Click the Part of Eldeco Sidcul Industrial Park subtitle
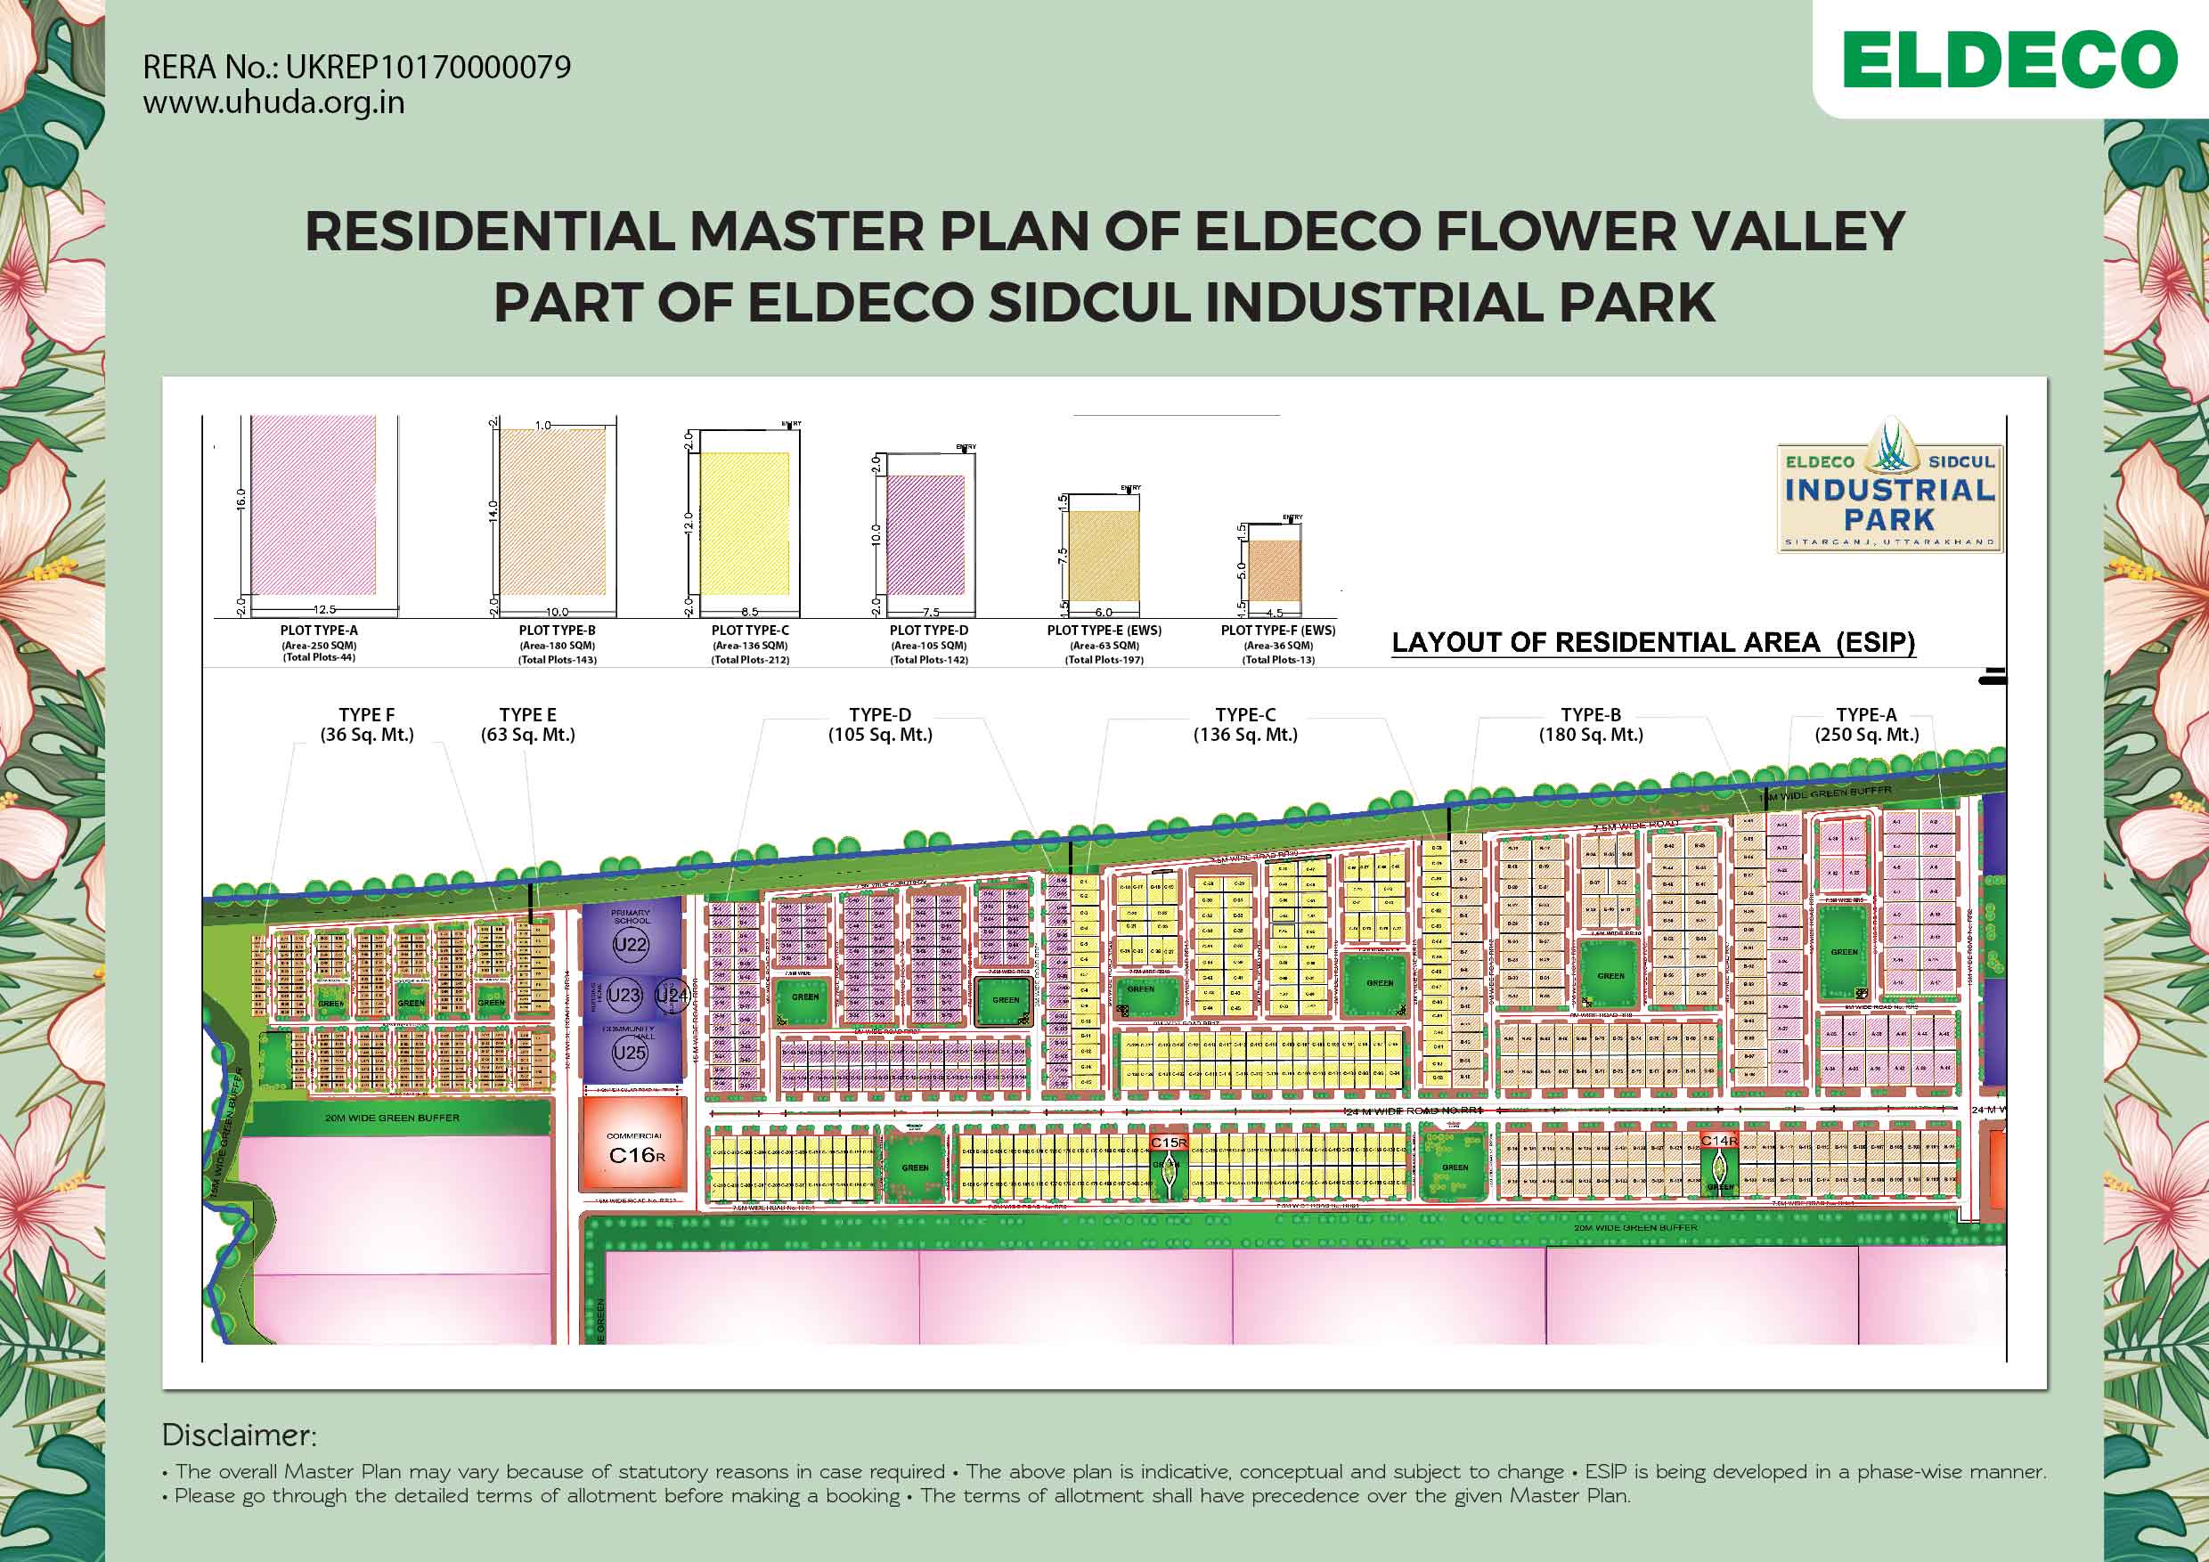The image size is (2209, 1562). coord(1104,302)
